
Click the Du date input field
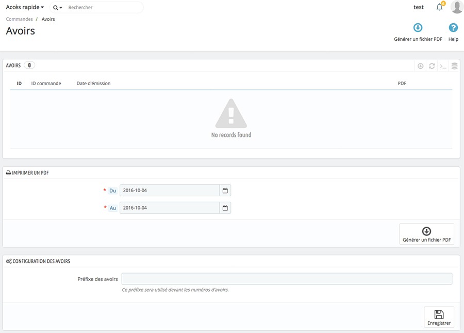170,191
